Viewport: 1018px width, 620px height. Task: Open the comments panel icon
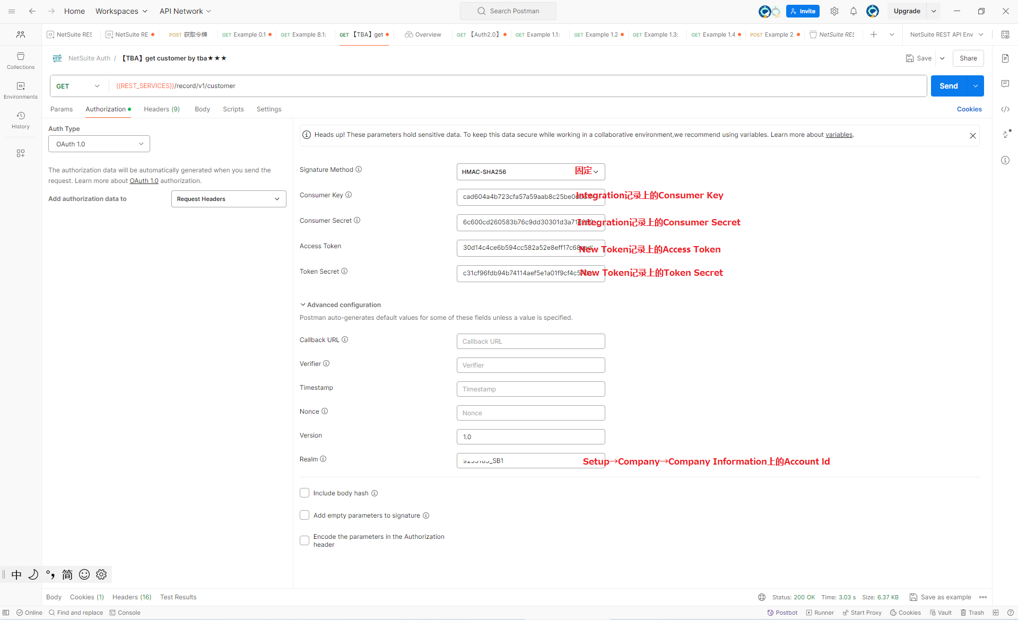(1005, 84)
